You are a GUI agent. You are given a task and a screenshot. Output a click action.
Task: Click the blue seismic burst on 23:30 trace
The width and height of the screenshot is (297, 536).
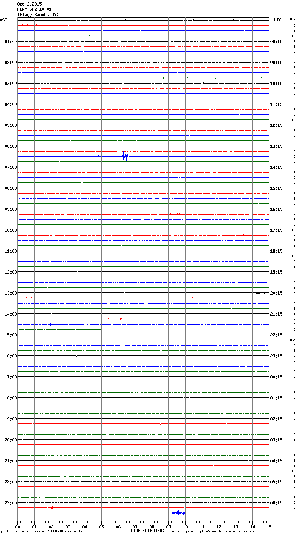click(179, 513)
